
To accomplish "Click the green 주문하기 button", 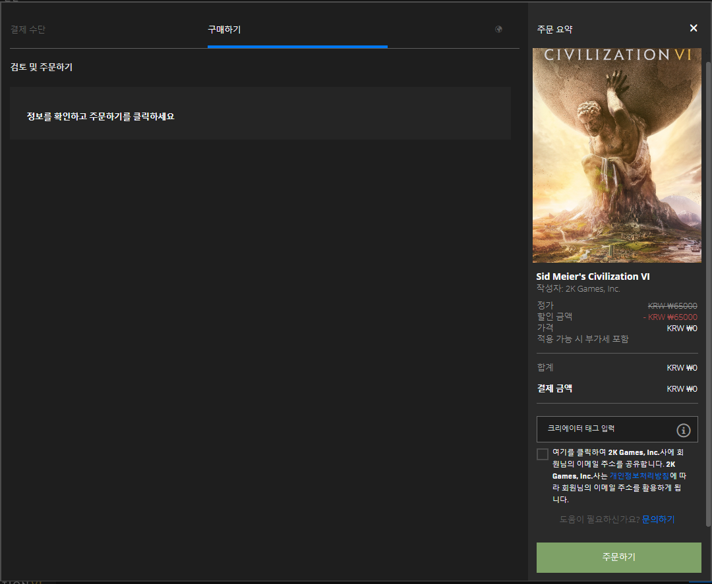I will [x=618, y=557].
